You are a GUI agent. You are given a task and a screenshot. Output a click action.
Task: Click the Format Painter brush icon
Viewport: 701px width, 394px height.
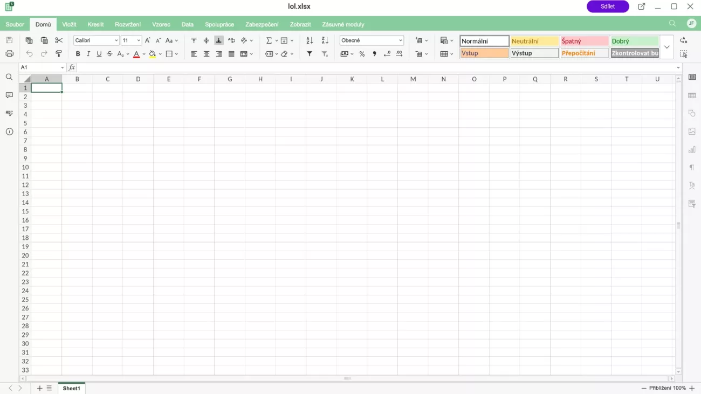pos(59,54)
